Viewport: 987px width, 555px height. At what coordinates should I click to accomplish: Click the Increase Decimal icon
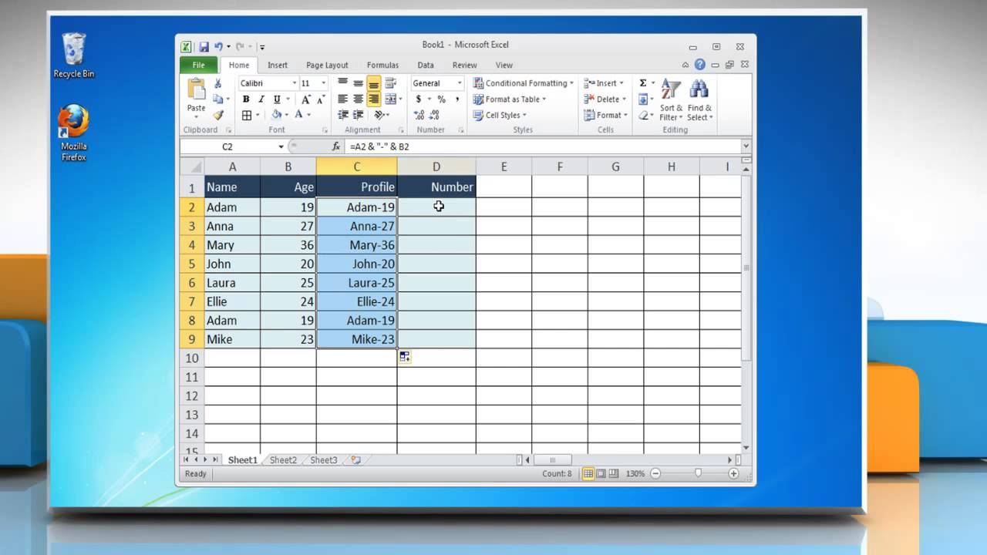pos(419,115)
